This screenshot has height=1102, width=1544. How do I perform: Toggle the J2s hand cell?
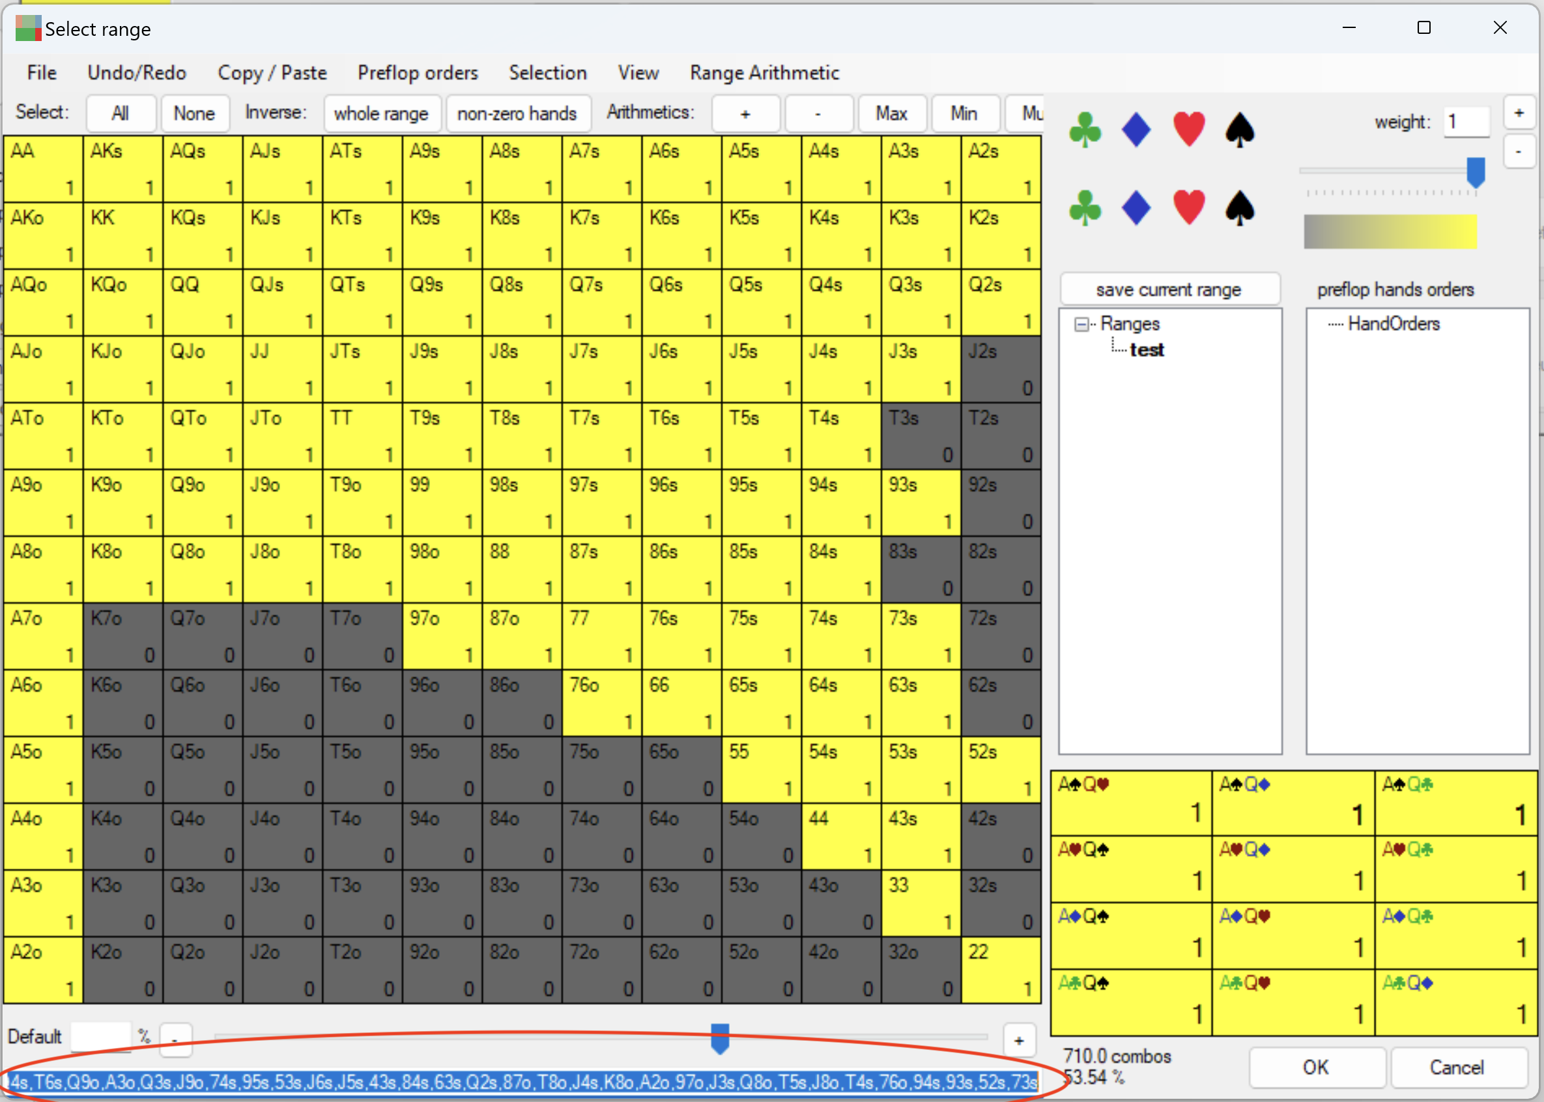tap(1001, 369)
